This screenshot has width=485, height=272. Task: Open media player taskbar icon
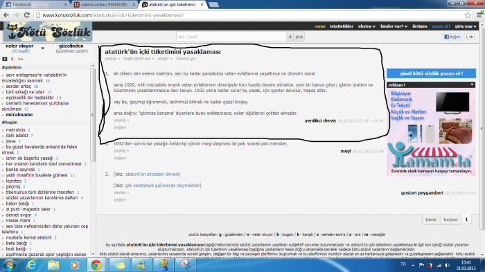point(75,265)
